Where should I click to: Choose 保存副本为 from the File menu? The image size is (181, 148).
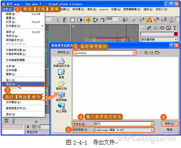tap(23, 40)
